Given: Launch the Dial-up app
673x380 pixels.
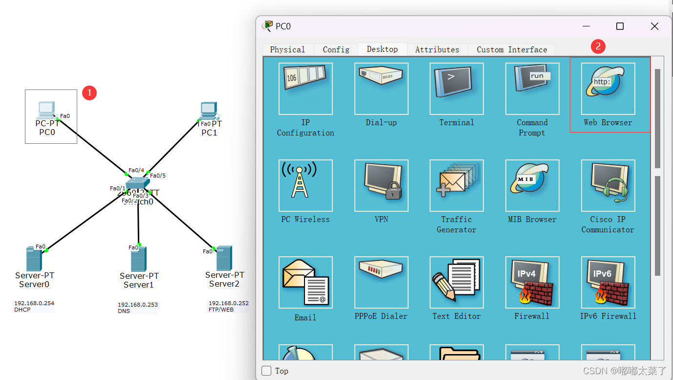Looking at the screenshot, I should [x=381, y=89].
